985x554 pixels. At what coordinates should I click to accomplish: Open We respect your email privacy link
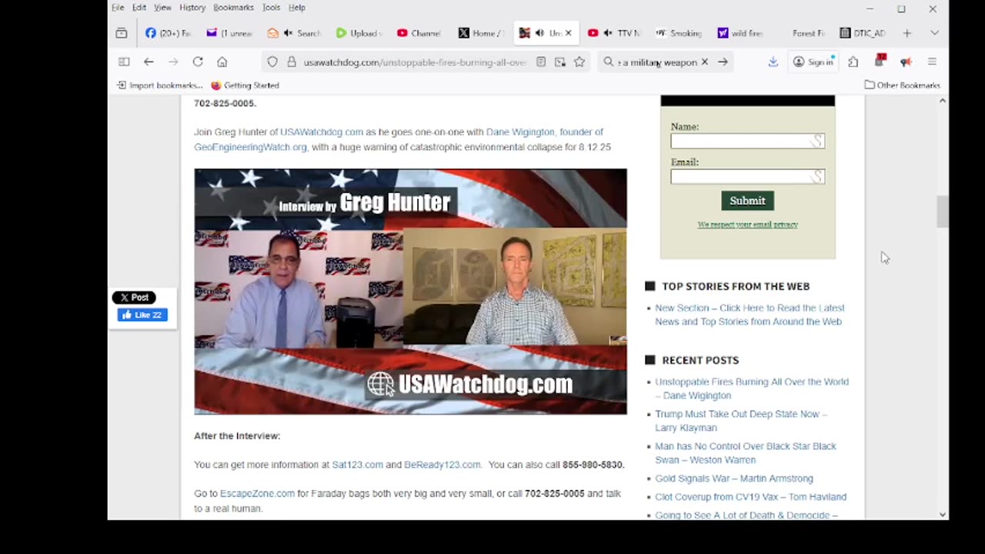click(x=747, y=225)
